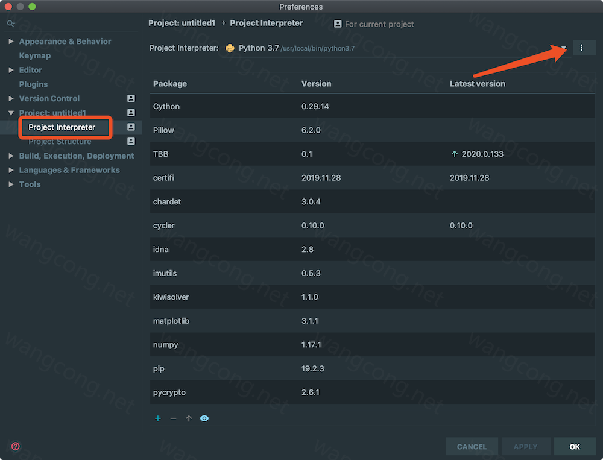Expand the Editor settings section
603x460 pixels.
pyautogui.click(x=11, y=70)
